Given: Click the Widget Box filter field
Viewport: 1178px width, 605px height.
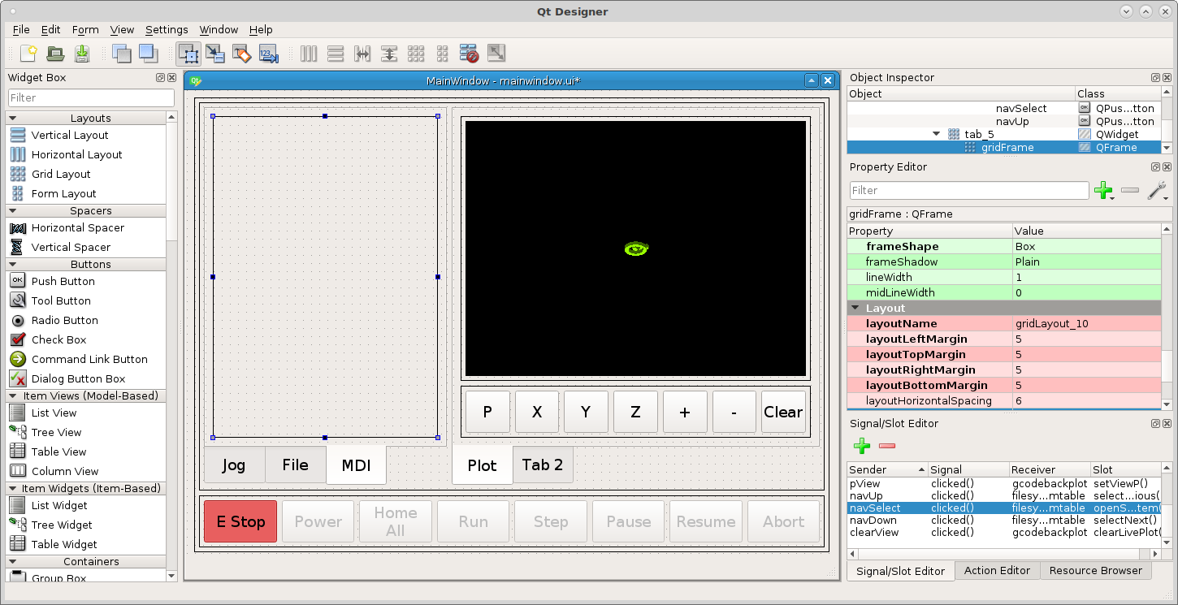Looking at the screenshot, I should pyautogui.click(x=91, y=97).
